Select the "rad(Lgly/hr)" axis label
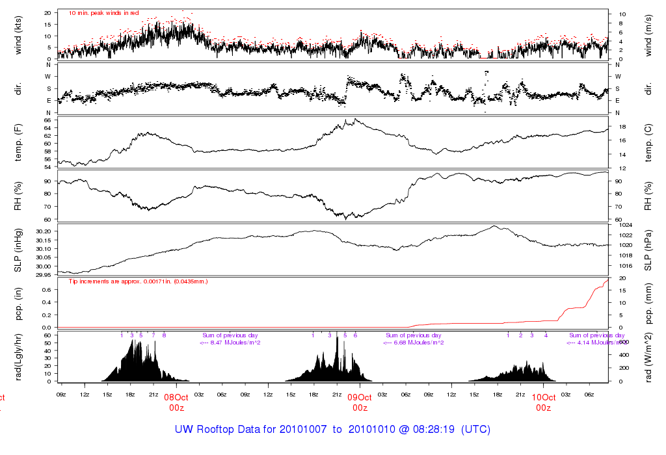The height and width of the screenshot is (455, 666). pyautogui.click(x=18, y=357)
